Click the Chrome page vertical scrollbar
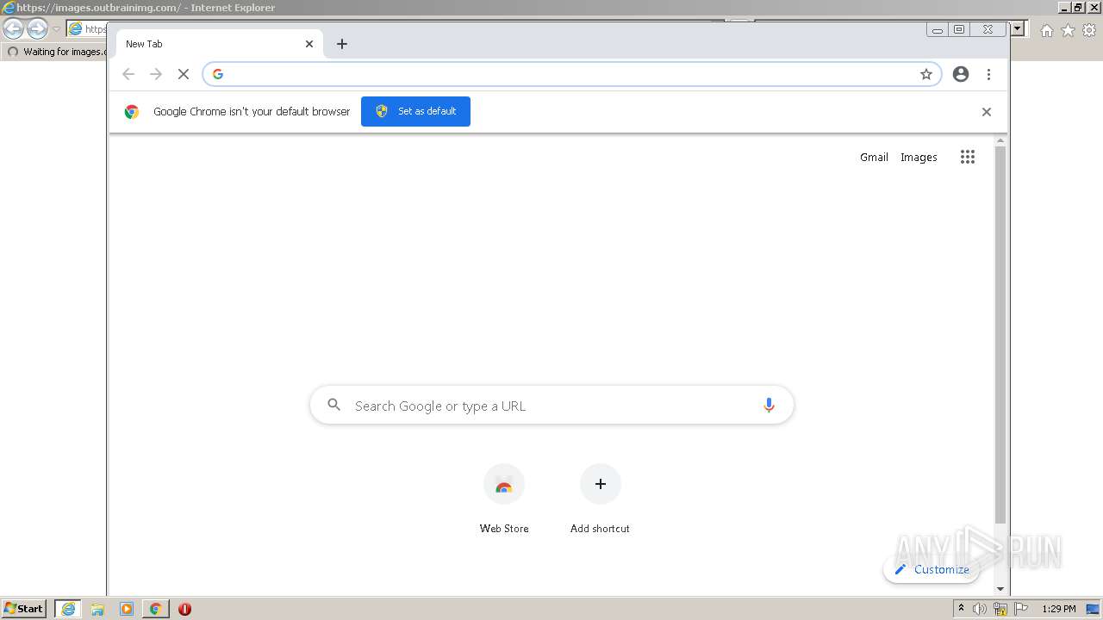The width and height of the screenshot is (1103, 620). [1000, 336]
